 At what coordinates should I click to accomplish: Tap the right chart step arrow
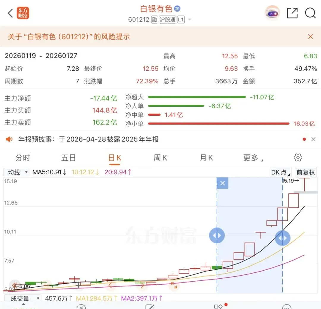click(142, 285)
